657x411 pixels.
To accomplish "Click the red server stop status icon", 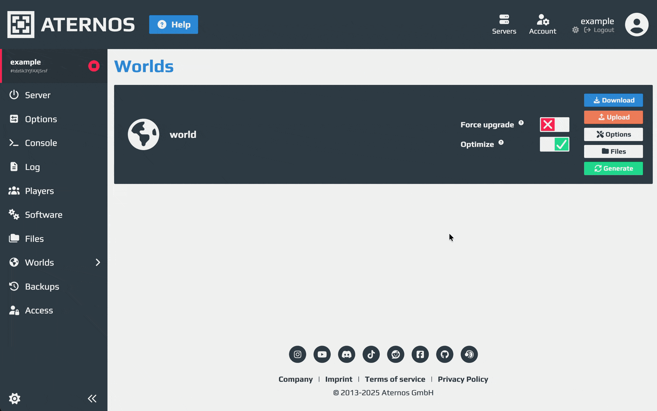I will tap(94, 66).
